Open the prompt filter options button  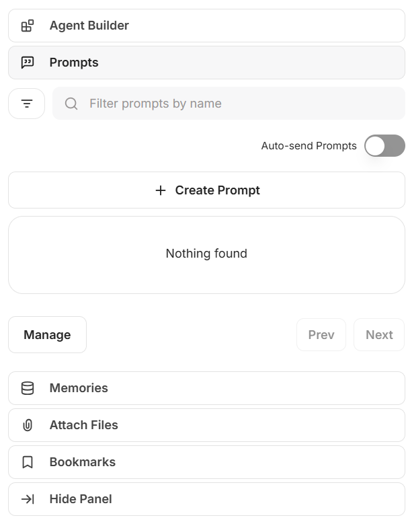click(x=27, y=104)
